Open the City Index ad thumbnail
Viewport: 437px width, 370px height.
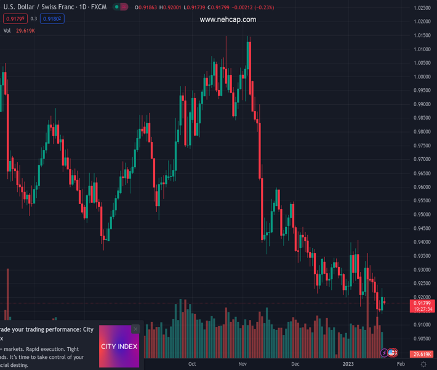point(119,347)
